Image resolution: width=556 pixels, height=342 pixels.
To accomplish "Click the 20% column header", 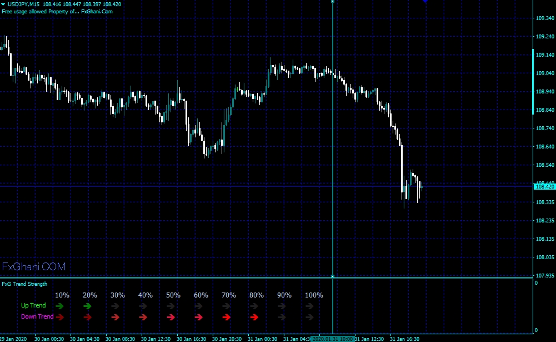I will click(x=90, y=295).
